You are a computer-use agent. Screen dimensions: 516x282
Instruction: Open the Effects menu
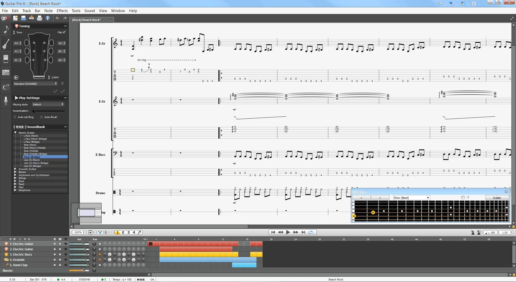click(62, 11)
